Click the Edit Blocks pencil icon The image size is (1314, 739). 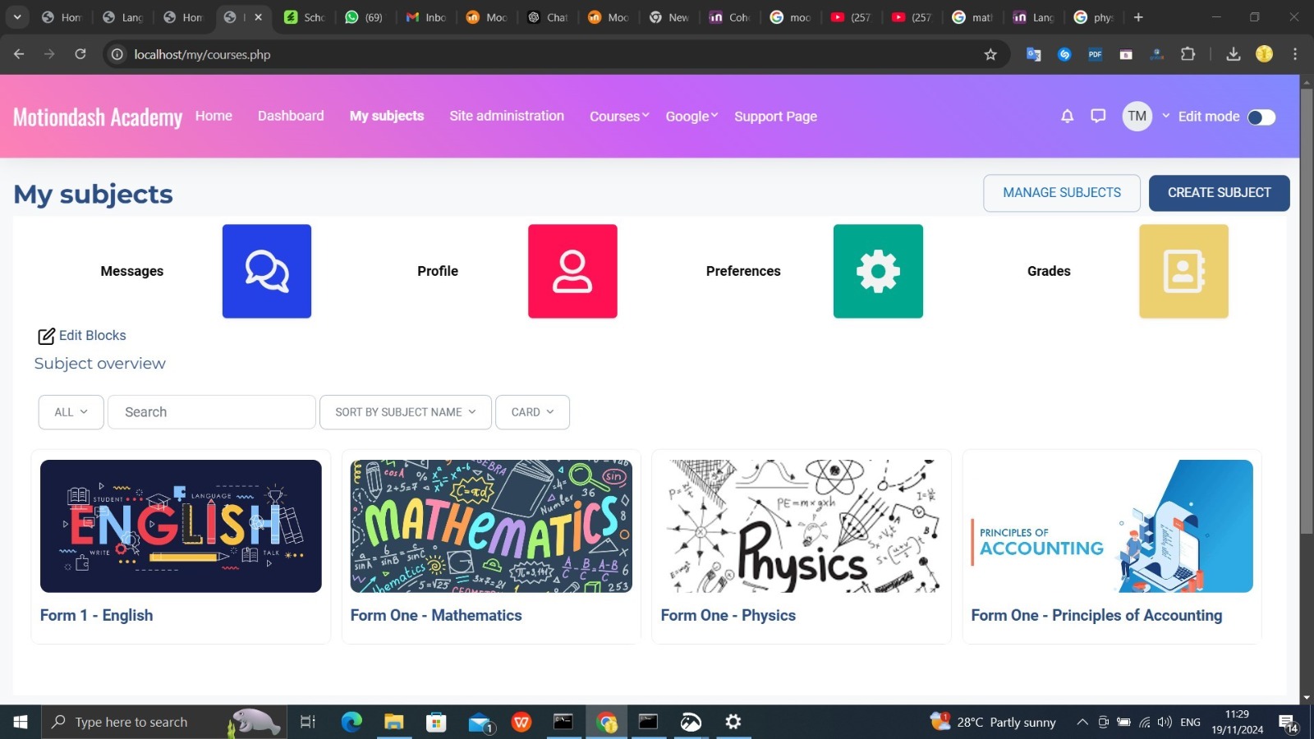point(46,335)
